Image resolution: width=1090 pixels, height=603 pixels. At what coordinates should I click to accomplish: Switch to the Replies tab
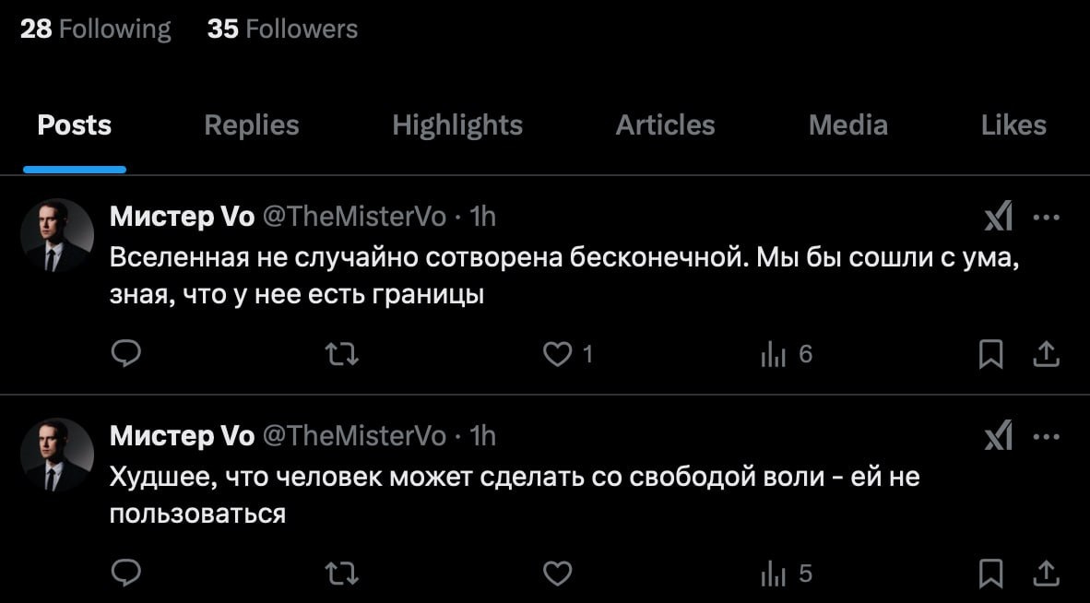point(251,124)
